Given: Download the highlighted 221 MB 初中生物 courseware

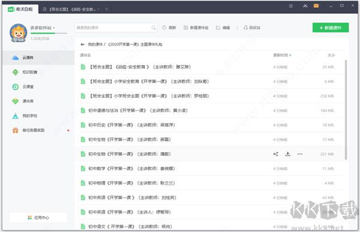Looking at the screenshot, I should click(287, 154).
